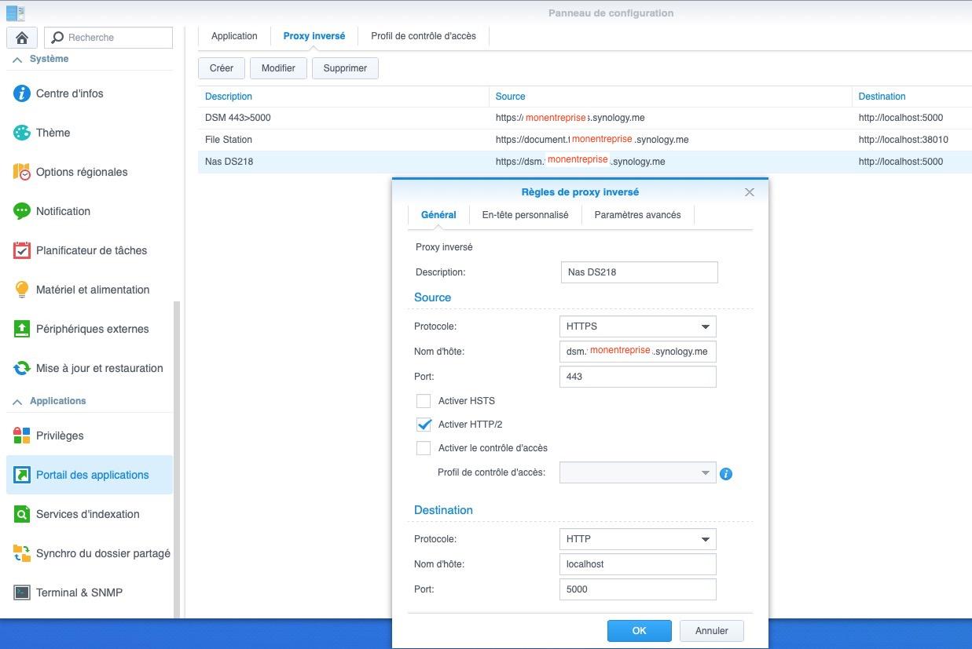
Task: Open Centre d'infos icon
Action: coord(22,93)
